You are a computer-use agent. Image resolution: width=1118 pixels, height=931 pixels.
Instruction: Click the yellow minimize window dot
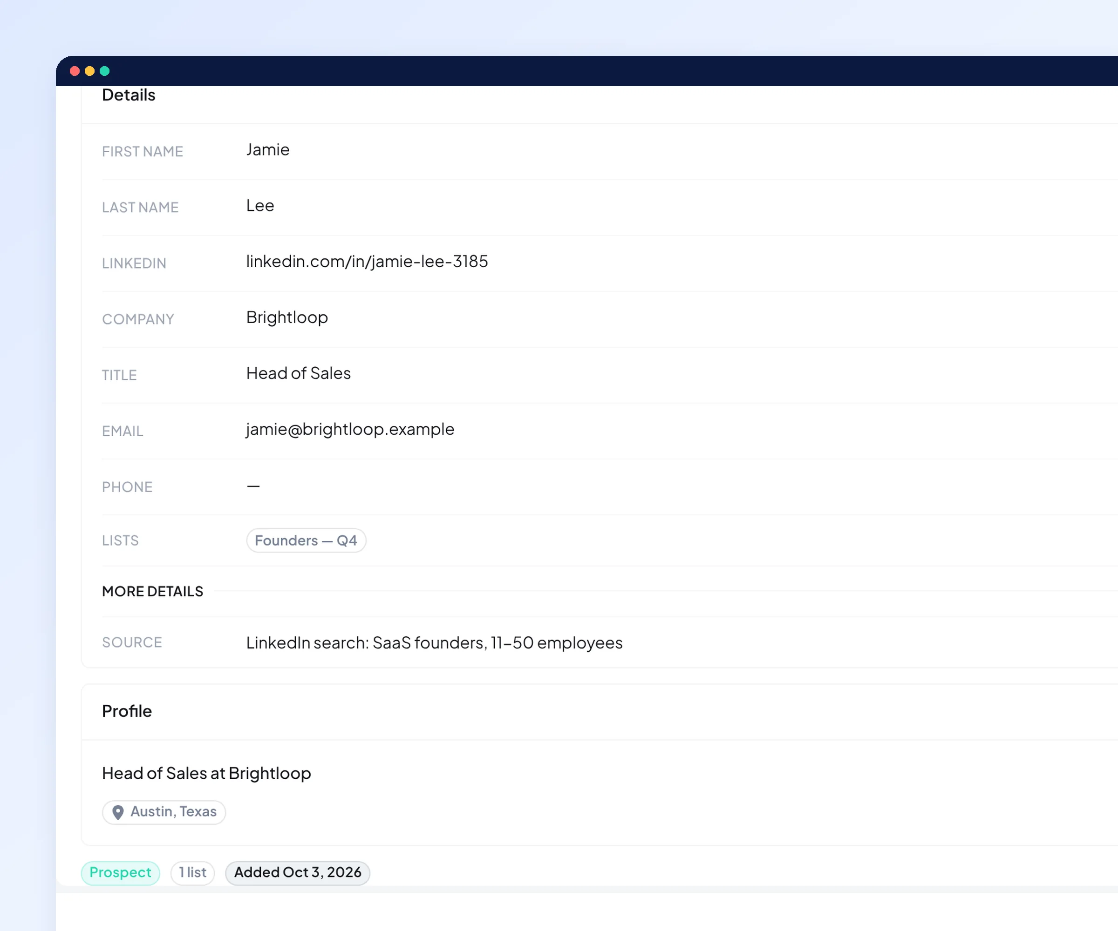tap(89, 71)
